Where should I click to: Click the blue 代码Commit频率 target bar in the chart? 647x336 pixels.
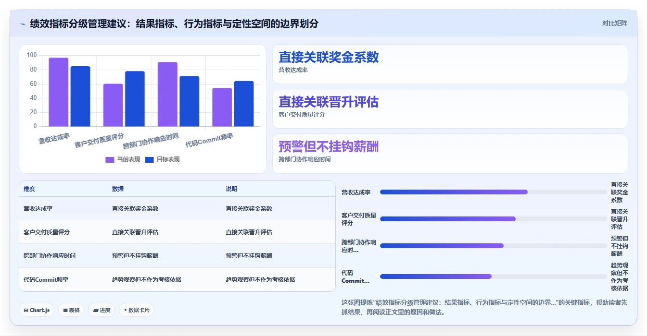pos(244,104)
